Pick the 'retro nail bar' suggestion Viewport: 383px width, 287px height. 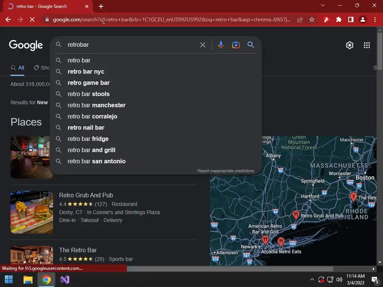pos(156,128)
